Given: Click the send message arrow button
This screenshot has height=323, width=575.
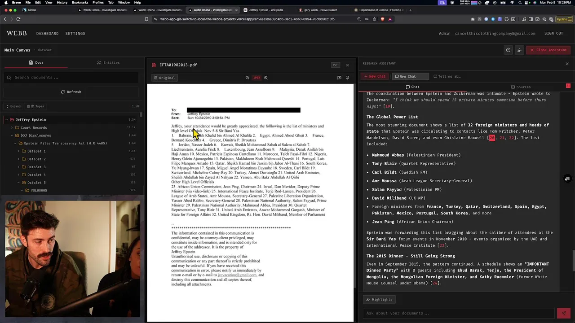Looking at the screenshot, I should click(563, 313).
